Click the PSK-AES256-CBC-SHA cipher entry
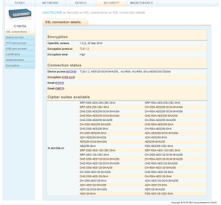Screen dimensions: 221x205 (x=159, y=146)
